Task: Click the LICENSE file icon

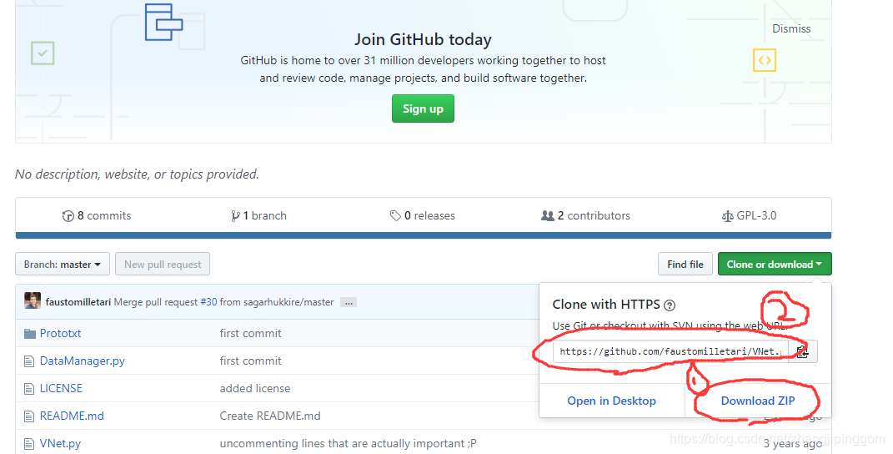Action: (x=29, y=389)
